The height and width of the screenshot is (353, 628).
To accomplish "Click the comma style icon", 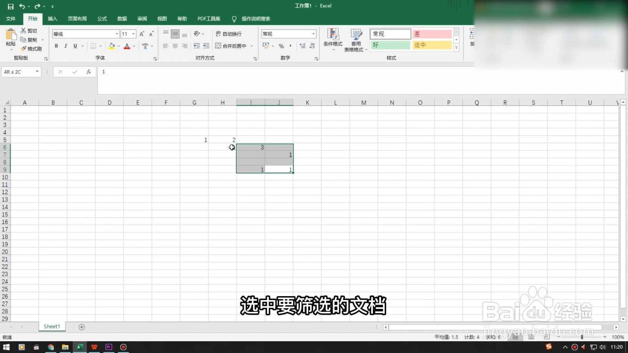I will (290, 46).
